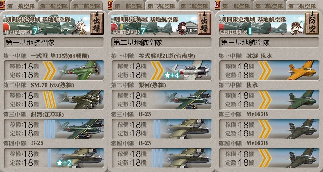323x172 pixels.
Task: Select third-squadron Me163B in third air corps
Action: (269, 129)
